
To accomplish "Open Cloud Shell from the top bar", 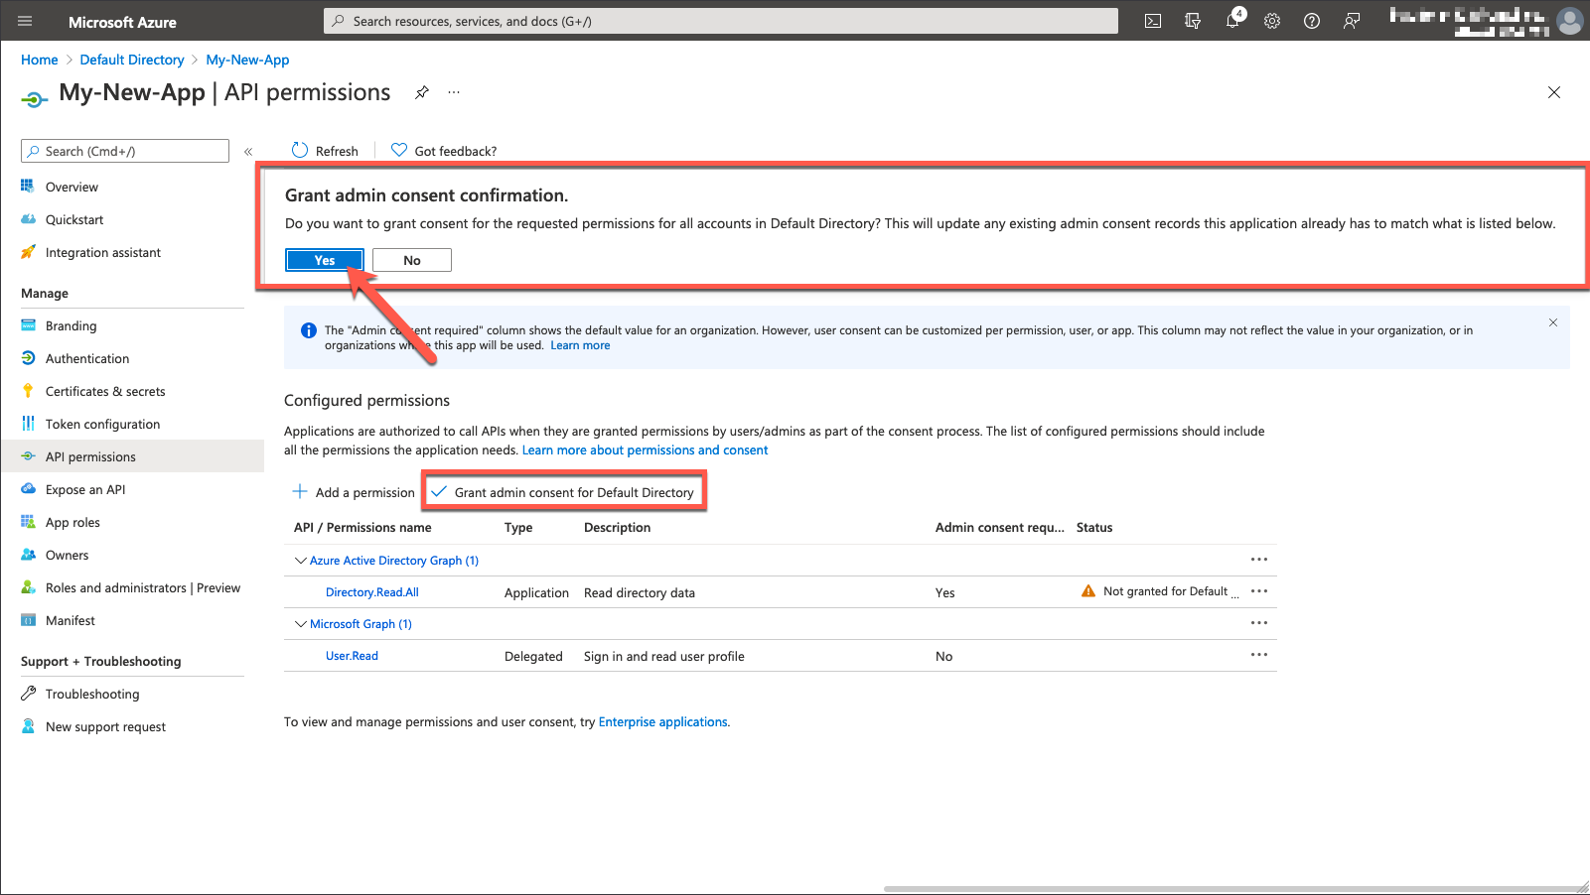I will [1153, 21].
